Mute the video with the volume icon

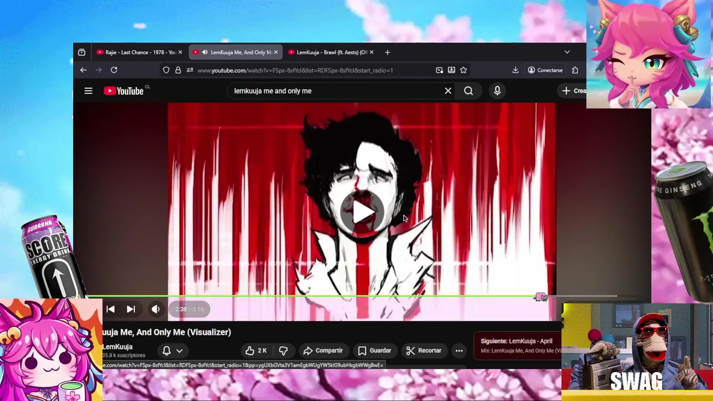[x=156, y=309]
